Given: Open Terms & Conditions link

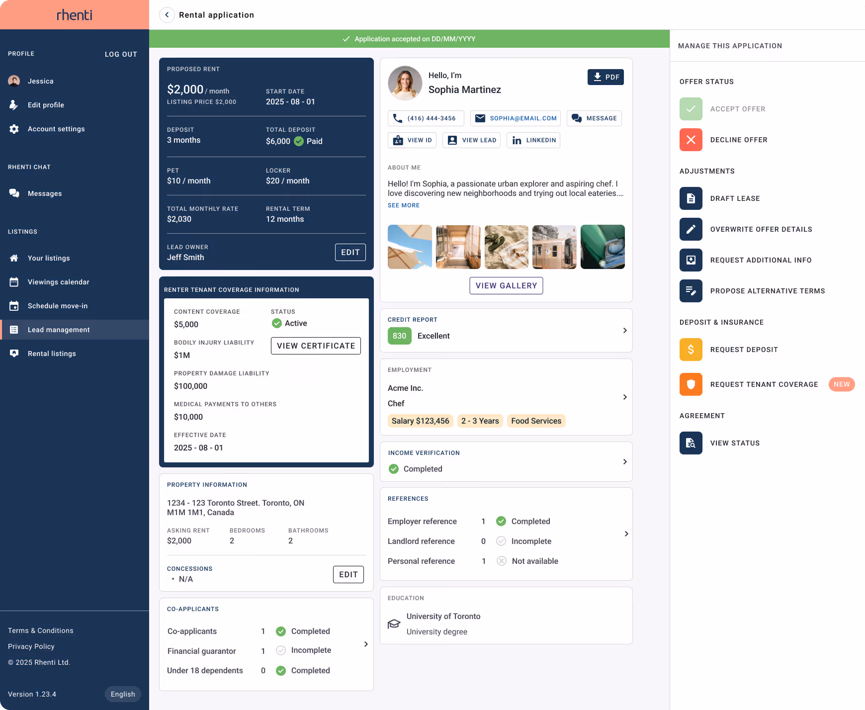Looking at the screenshot, I should point(41,630).
